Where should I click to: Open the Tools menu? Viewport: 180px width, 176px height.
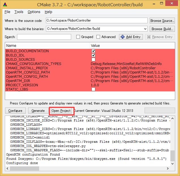pyautogui.click(x=19, y=12)
